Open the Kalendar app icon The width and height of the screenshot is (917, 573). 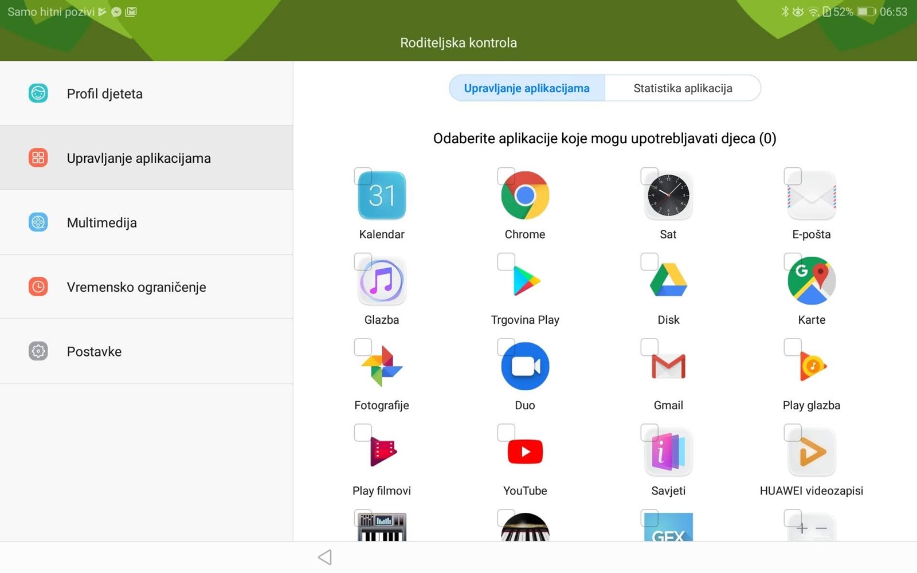coord(382,195)
